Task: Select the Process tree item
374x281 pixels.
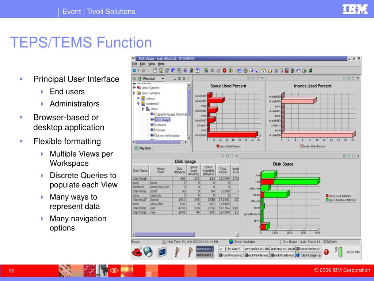Action: click(160, 130)
